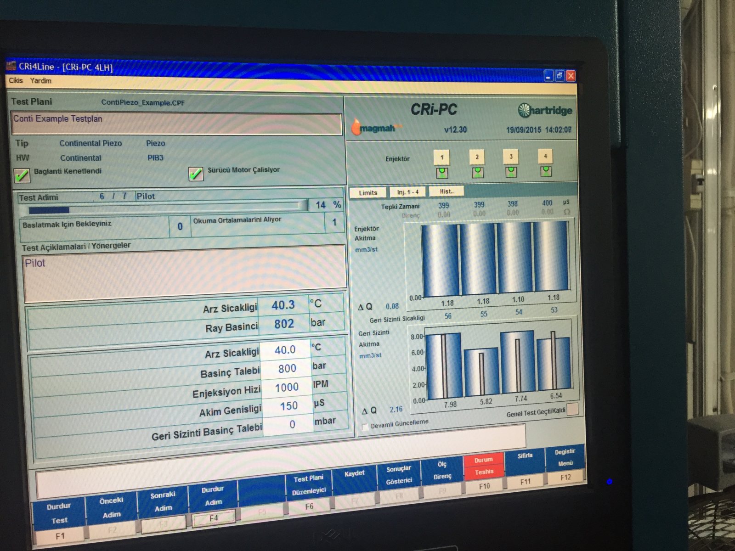Click injector 2 back leak bar 5.82

point(481,372)
